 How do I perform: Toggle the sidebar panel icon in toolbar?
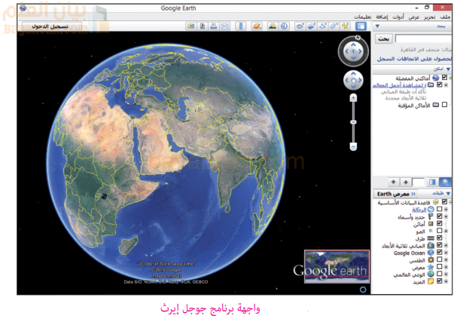pos(360,26)
